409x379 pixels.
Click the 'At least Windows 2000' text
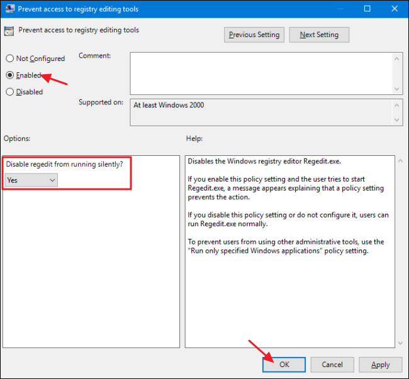point(169,105)
